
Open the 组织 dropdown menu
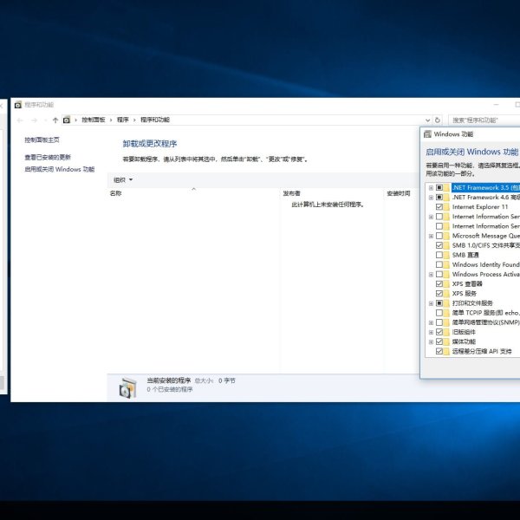pyautogui.click(x=123, y=180)
